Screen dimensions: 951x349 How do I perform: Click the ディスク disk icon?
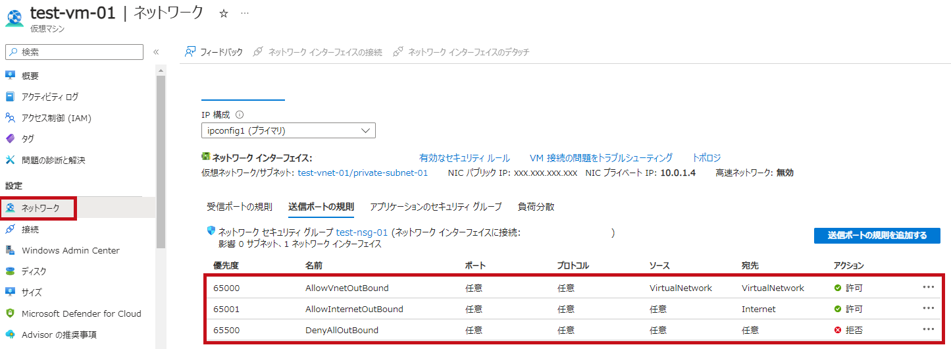point(10,271)
